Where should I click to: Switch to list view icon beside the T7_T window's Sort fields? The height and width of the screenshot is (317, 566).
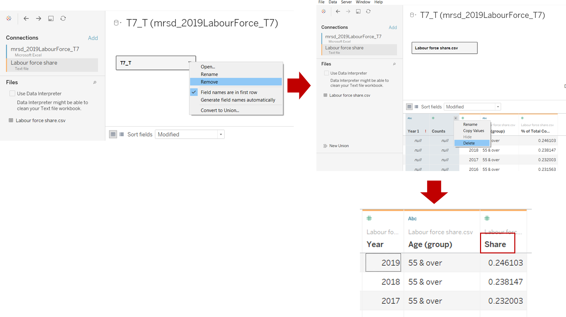tap(121, 134)
